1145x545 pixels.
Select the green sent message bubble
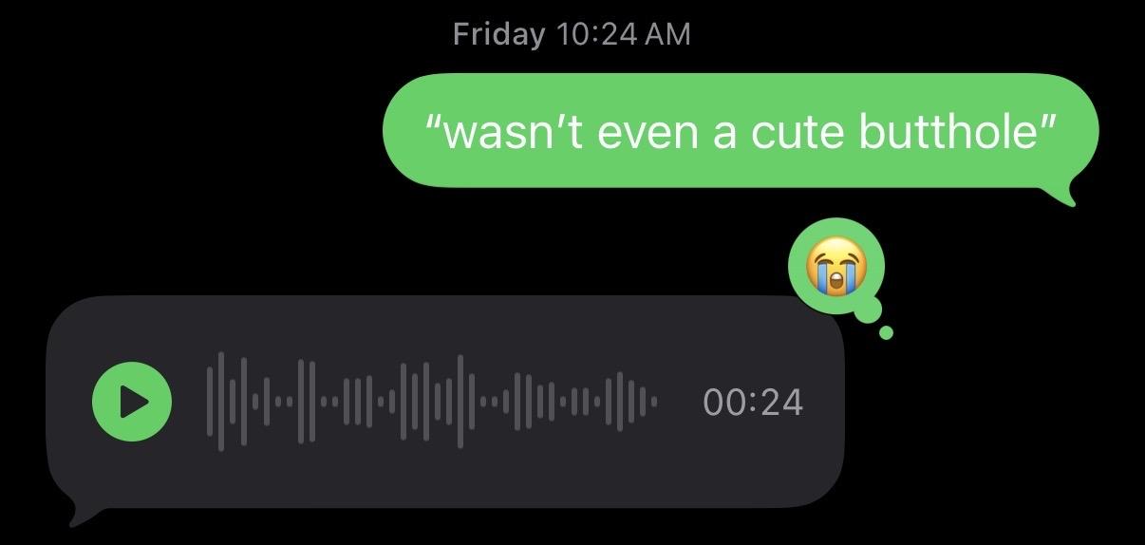[741, 131]
